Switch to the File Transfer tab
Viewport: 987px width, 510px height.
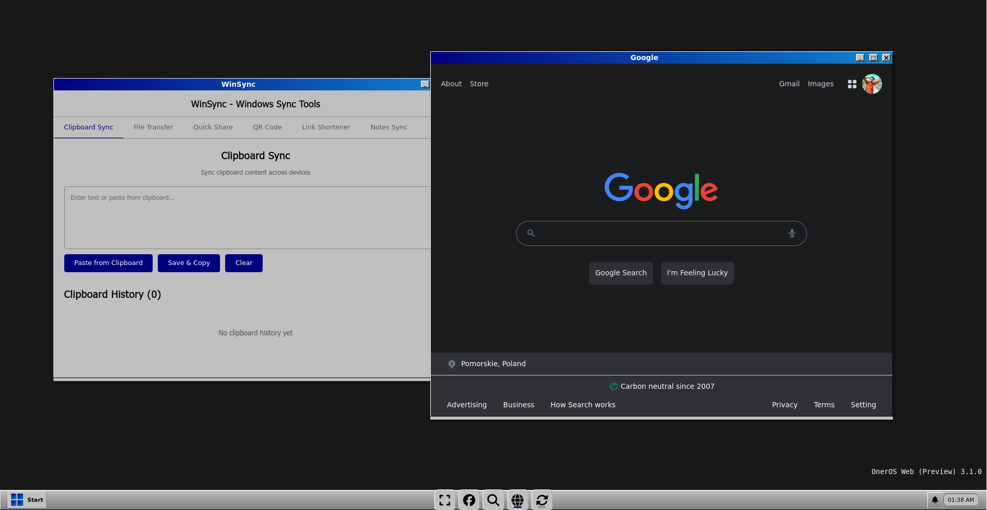tap(153, 127)
